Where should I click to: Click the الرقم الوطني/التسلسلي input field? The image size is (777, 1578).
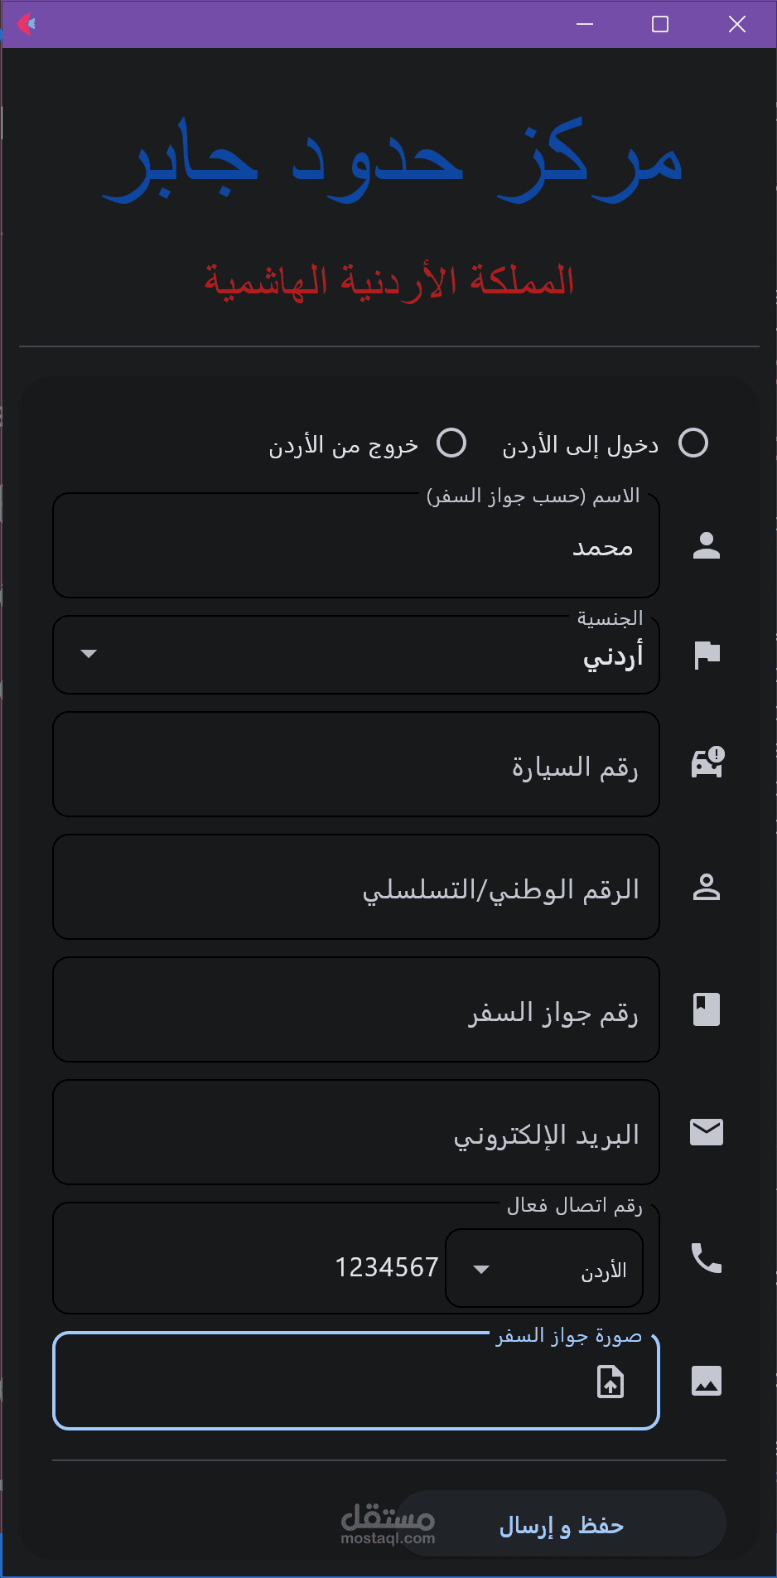pos(356,887)
